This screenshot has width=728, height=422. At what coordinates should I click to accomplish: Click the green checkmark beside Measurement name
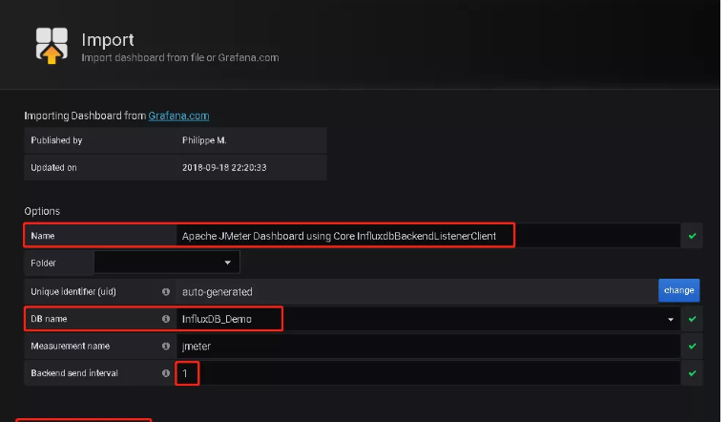[x=693, y=347]
